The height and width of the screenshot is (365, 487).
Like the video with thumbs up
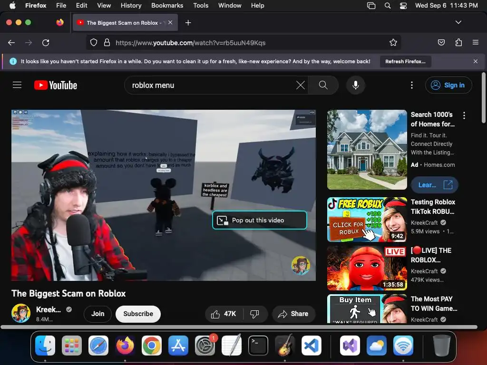tap(224, 314)
